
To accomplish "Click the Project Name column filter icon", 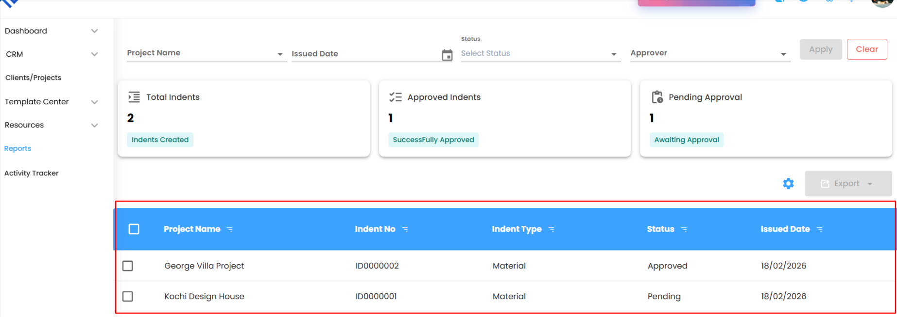I will [x=230, y=229].
